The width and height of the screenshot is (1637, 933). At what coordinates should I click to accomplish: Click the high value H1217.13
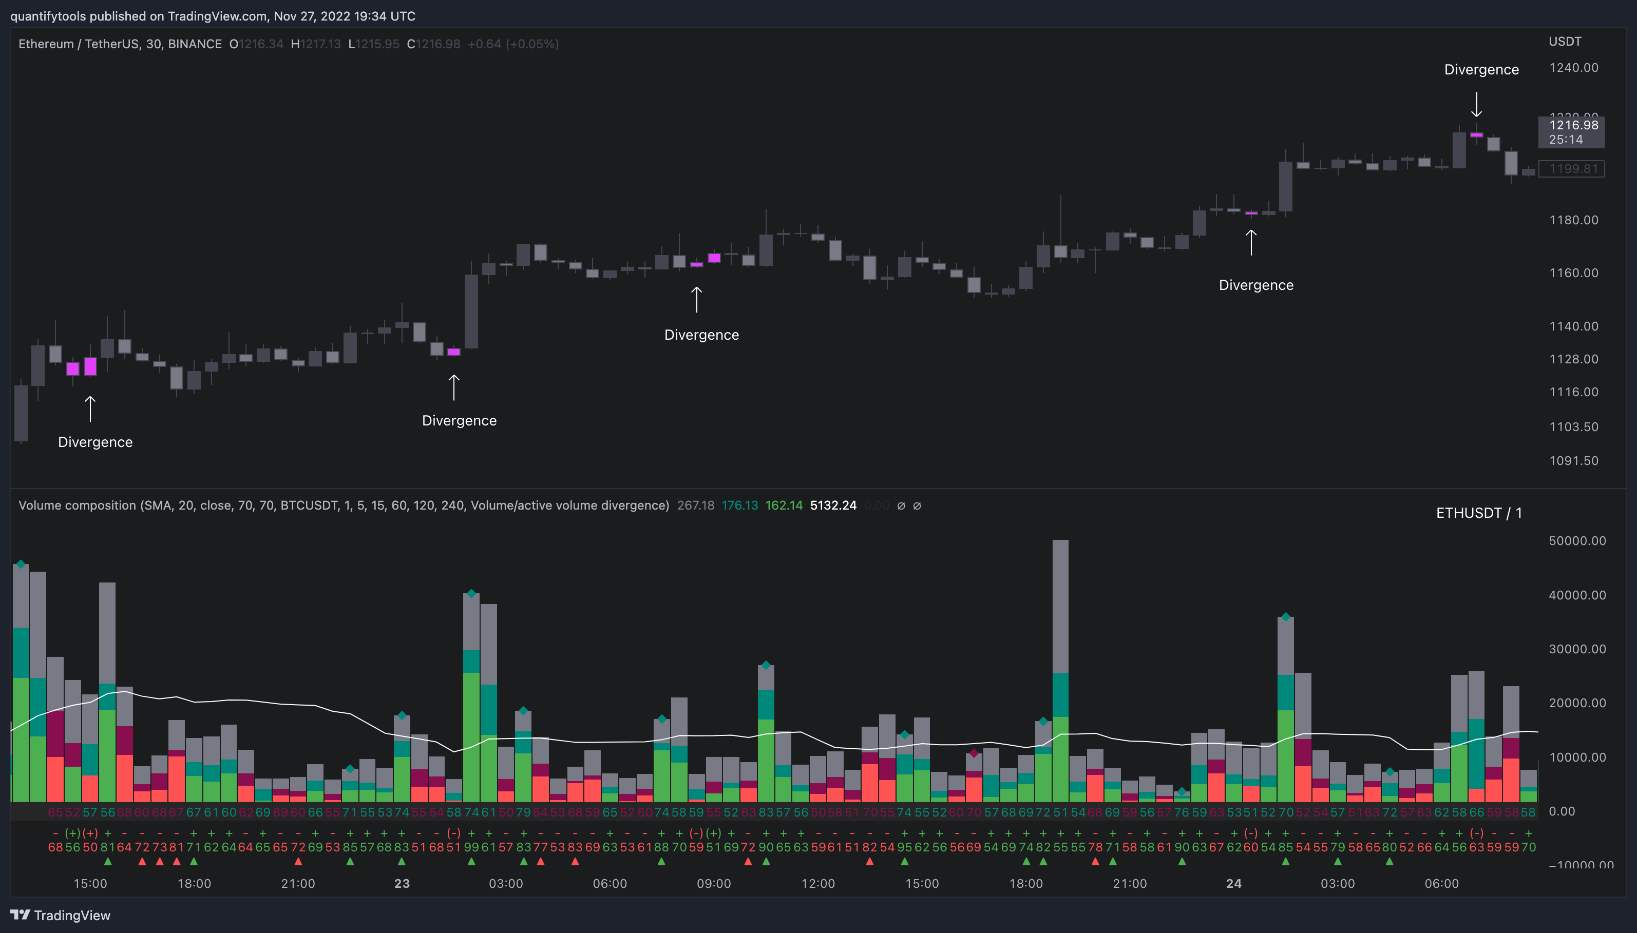(x=315, y=44)
